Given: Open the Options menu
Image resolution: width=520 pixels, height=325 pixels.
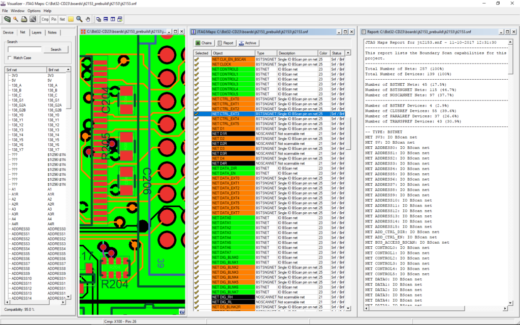Looking at the screenshot, I should pos(34,11).
